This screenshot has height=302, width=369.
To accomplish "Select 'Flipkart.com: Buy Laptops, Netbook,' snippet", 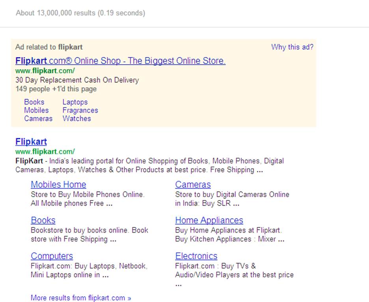I will [x=89, y=266].
